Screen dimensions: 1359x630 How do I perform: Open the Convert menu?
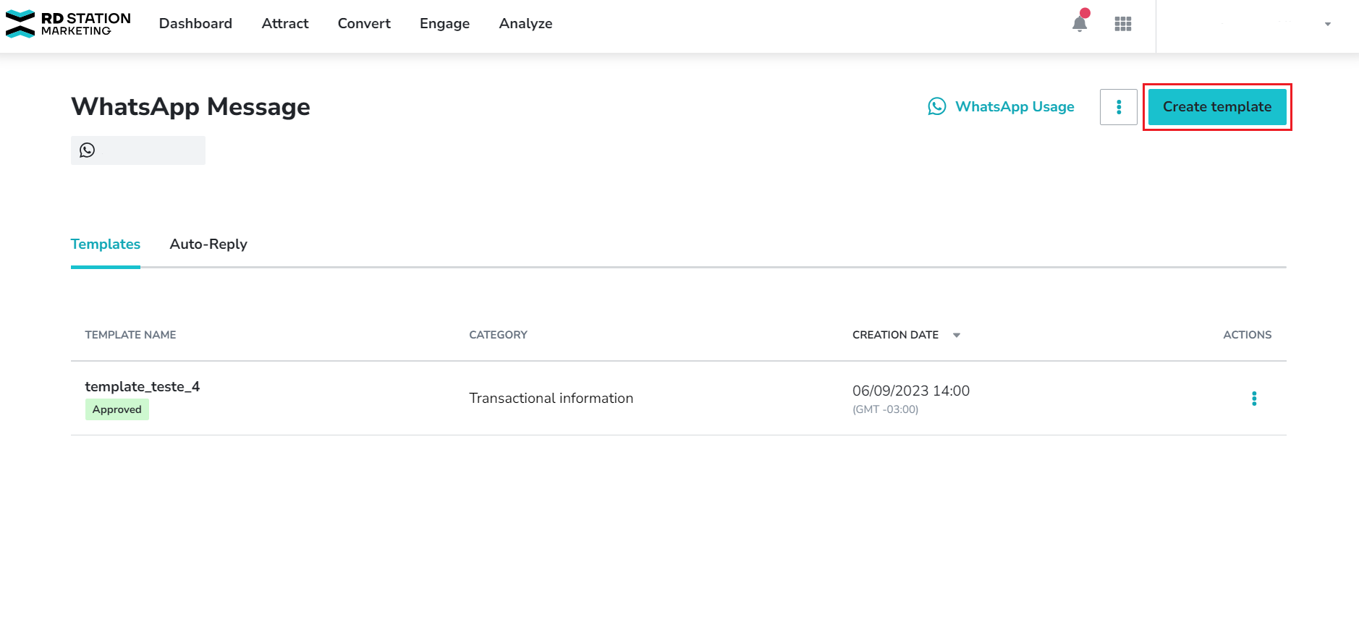pos(364,24)
